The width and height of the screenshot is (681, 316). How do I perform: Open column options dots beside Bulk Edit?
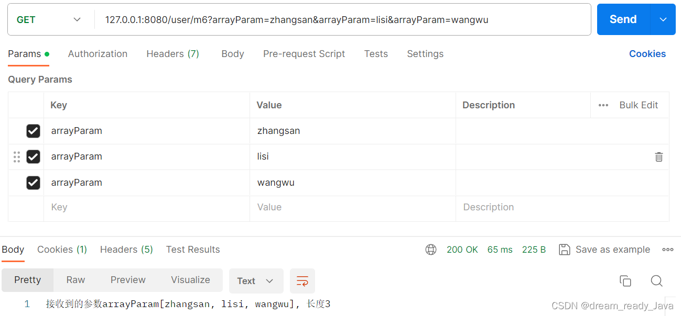tap(603, 105)
